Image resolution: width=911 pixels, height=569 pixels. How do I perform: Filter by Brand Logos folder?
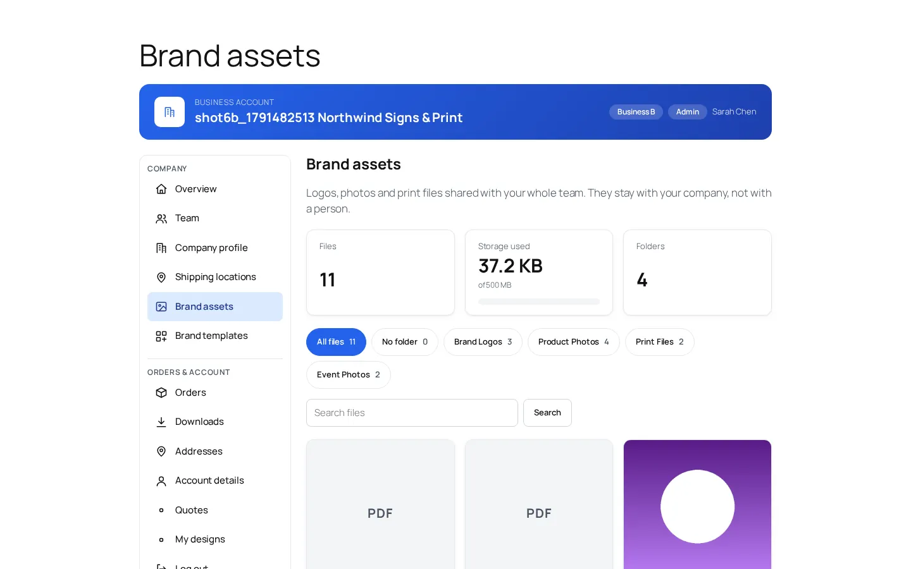pos(483,342)
